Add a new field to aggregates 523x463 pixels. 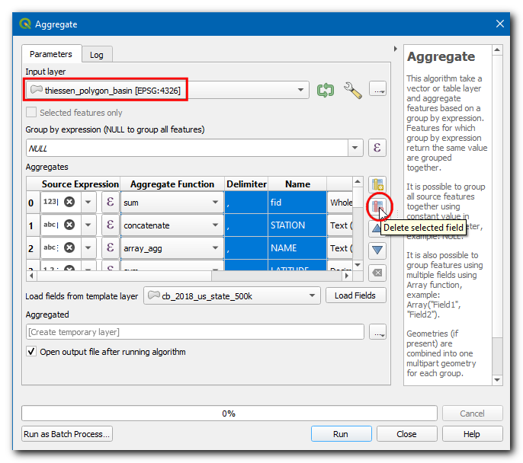377,184
